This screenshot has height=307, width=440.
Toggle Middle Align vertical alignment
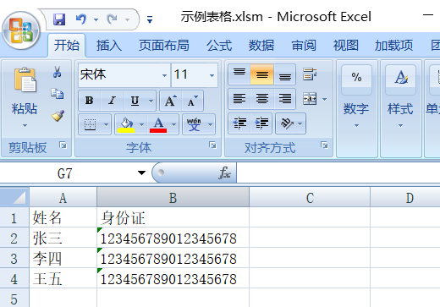261,74
